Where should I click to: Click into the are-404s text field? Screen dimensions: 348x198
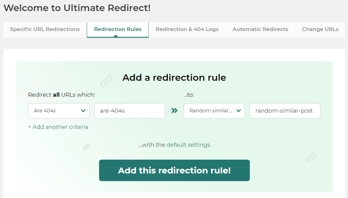tap(129, 111)
